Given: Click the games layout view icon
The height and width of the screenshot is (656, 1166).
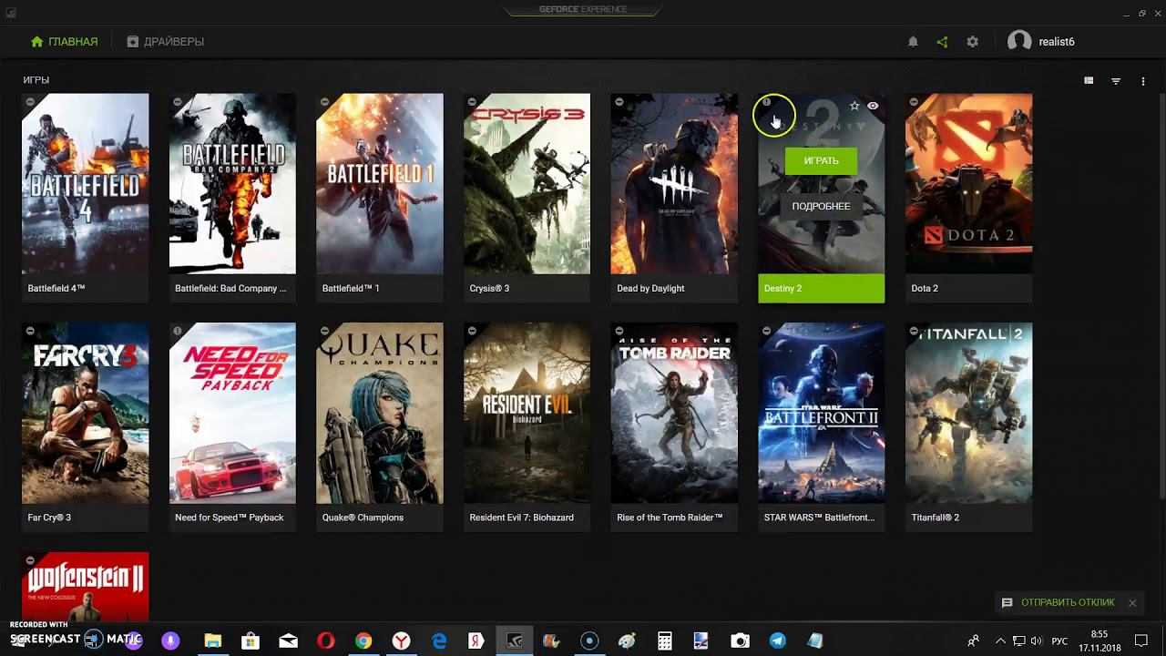Looking at the screenshot, I should point(1089,81).
